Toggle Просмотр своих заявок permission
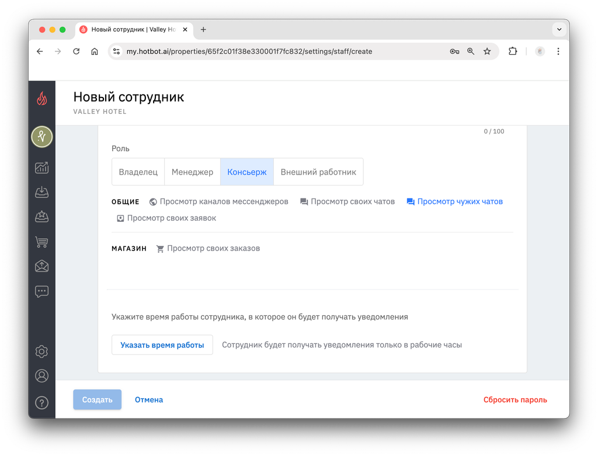598x456 pixels. click(166, 218)
